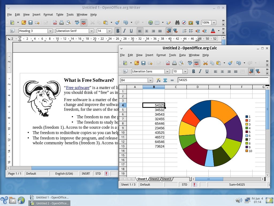Send Calc document as e-mail
The image size is (274, 206).
pyautogui.click(x=150, y=63)
